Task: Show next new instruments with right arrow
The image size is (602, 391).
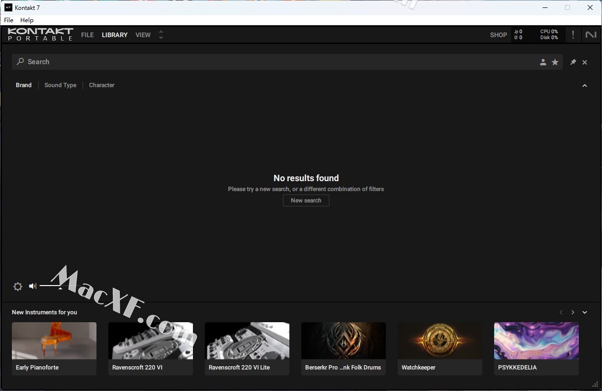Action: (573, 312)
